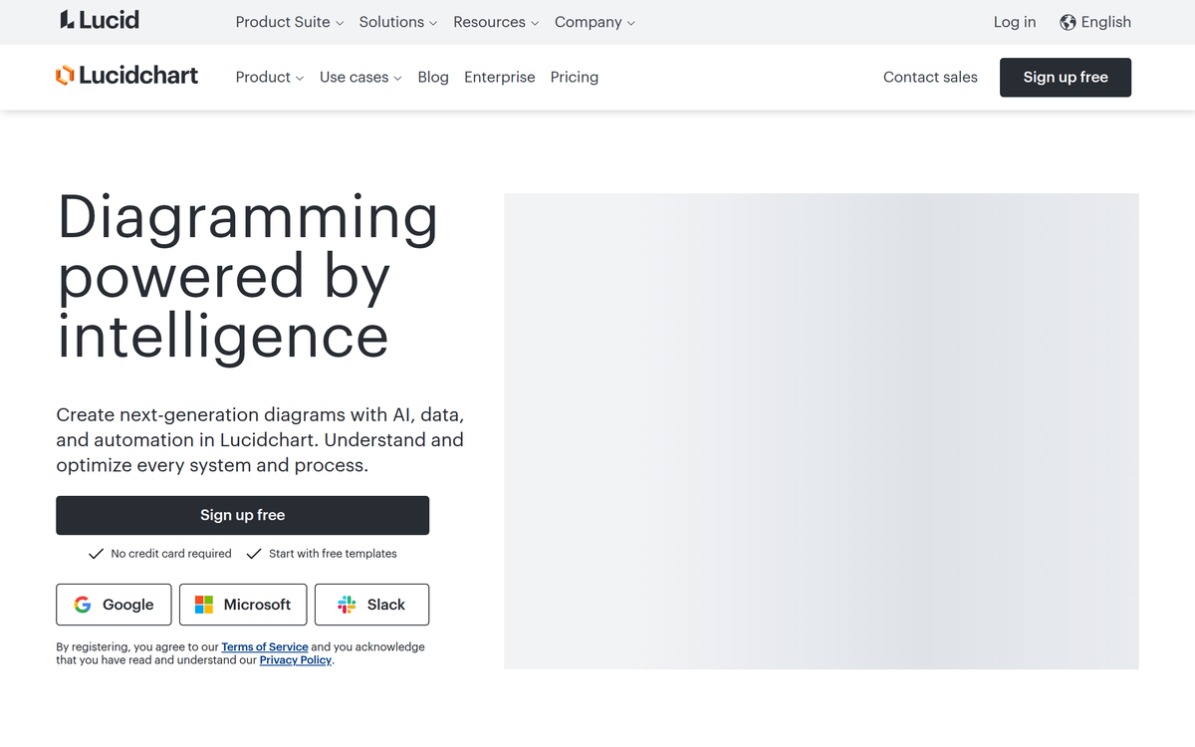Expand the Solutions dropdown
Screen dimensions: 1195x747
[x=398, y=22]
